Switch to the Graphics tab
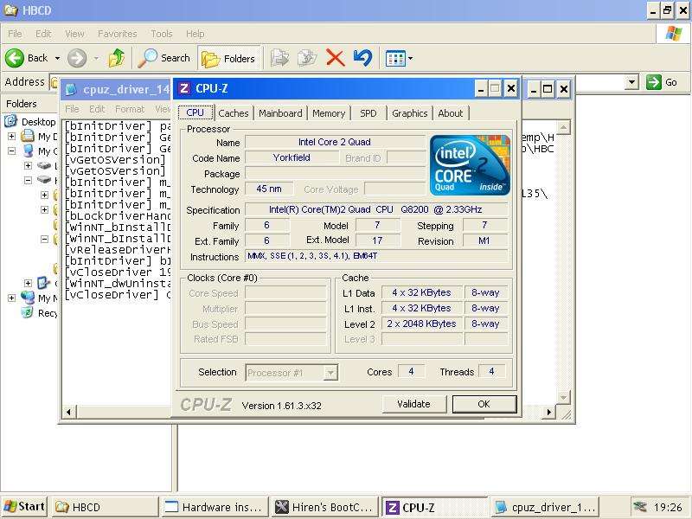The image size is (692, 519). [x=409, y=113]
